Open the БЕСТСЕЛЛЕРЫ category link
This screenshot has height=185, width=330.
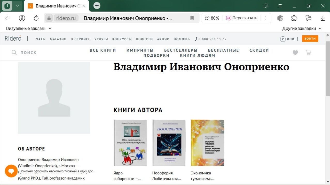[x=181, y=50]
